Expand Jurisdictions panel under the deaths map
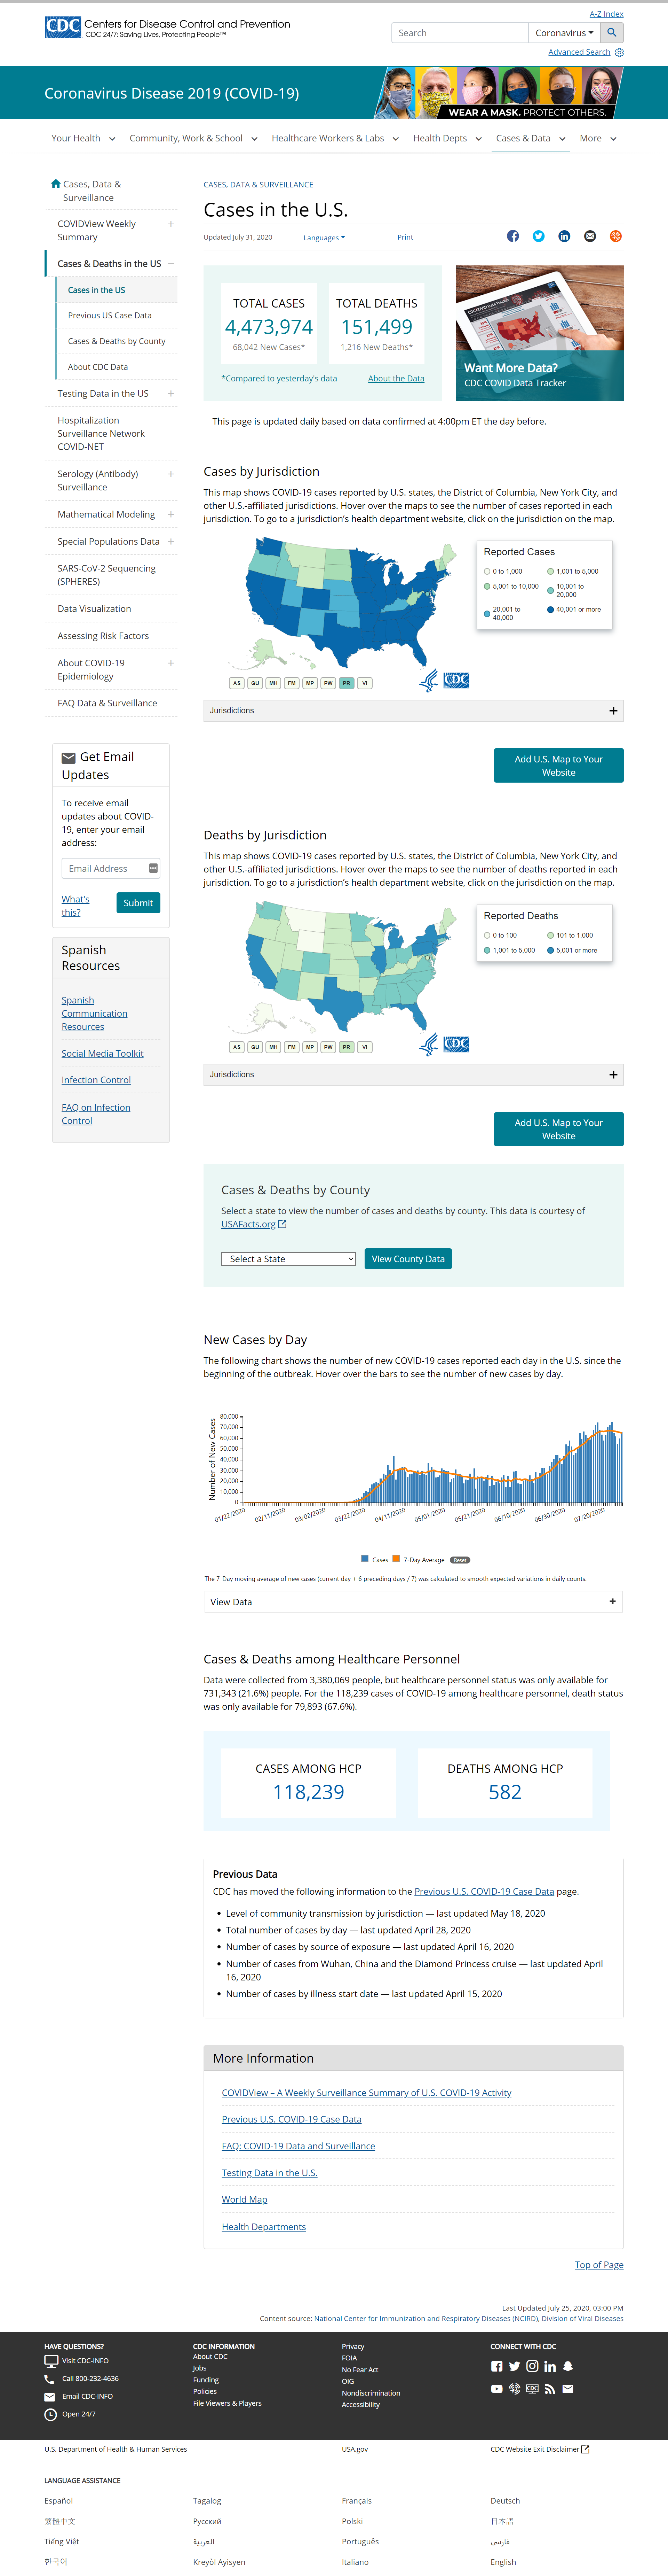The image size is (668, 2576). click(413, 1075)
